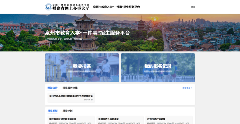Open notice 泉州市直小学2026年秋季招生工作实施意见
The height and width of the screenshot is (124, 240).
(71, 98)
